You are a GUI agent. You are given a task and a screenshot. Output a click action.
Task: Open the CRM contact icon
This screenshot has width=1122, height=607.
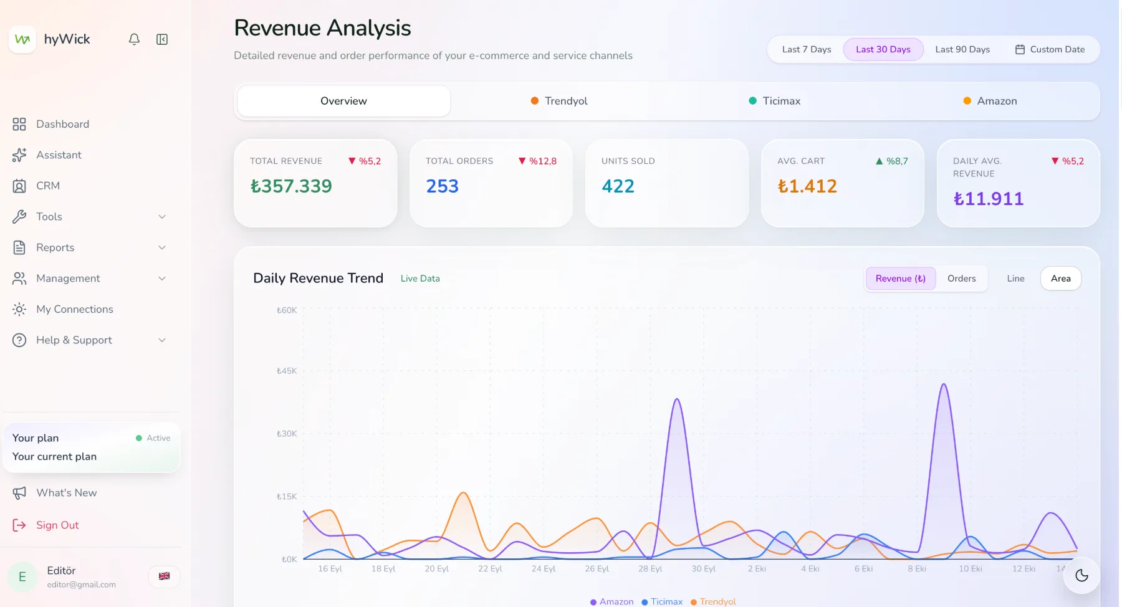tap(19, 186)
